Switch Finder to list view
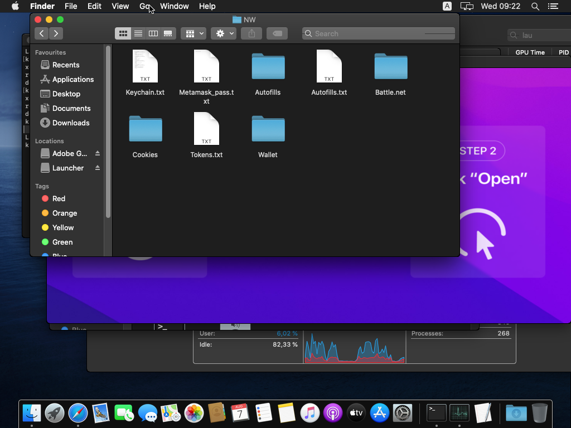Screen dimensions: 571x428 (138, 33)
